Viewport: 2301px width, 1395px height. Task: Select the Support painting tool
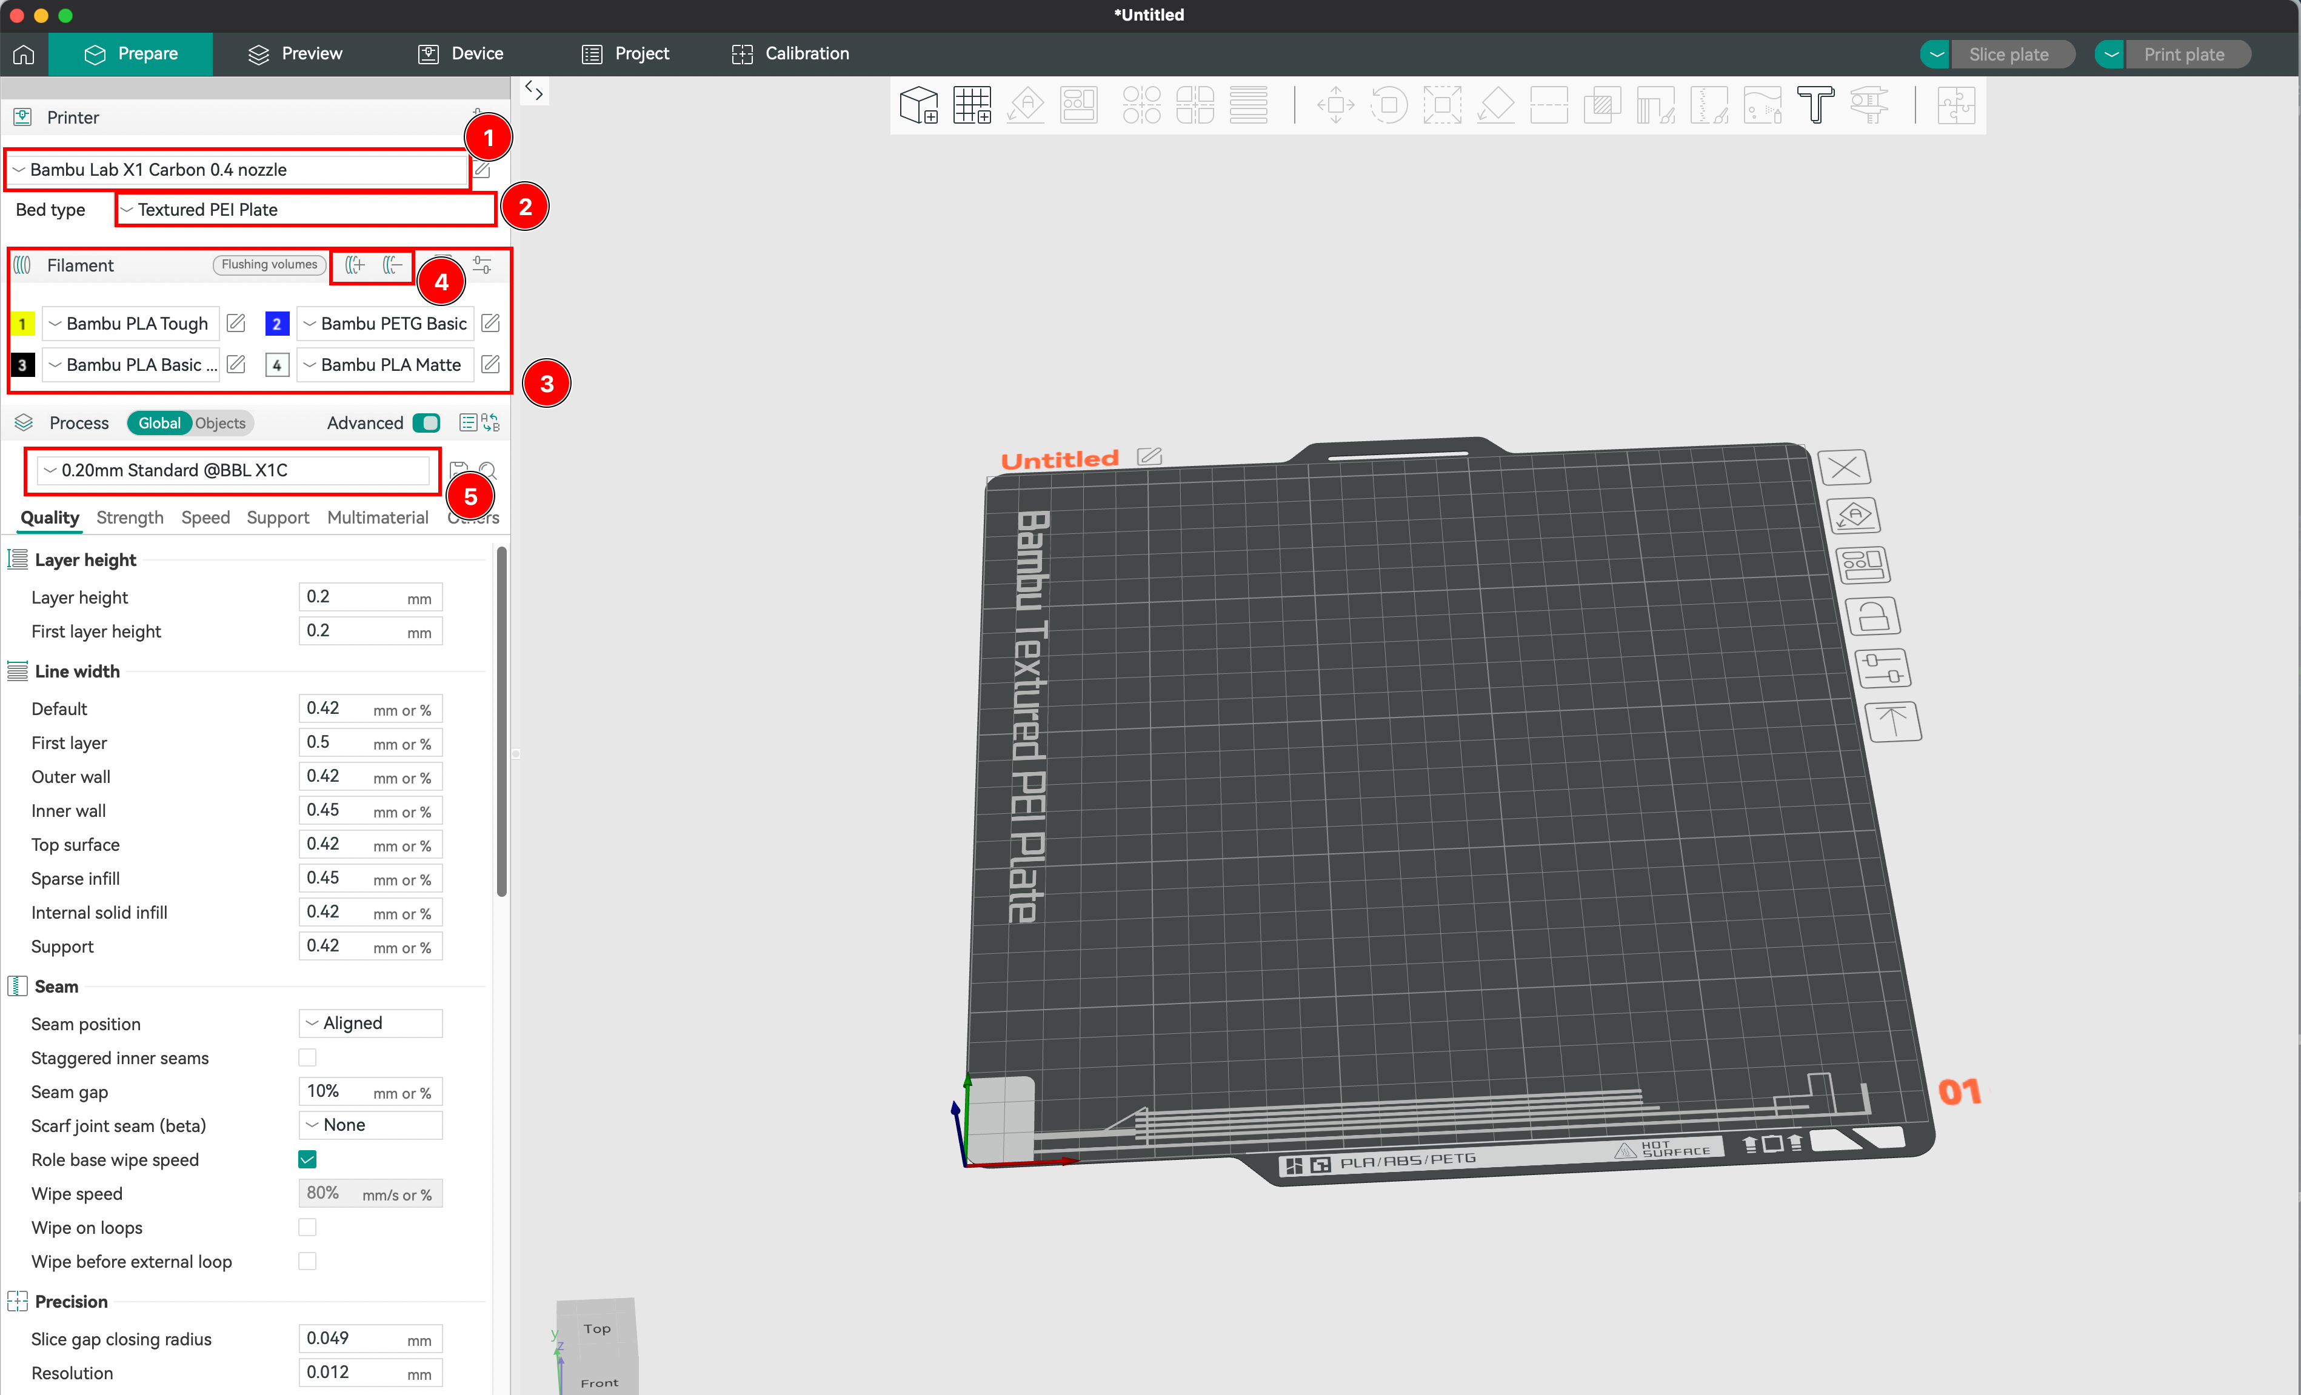click(1655, 105)
